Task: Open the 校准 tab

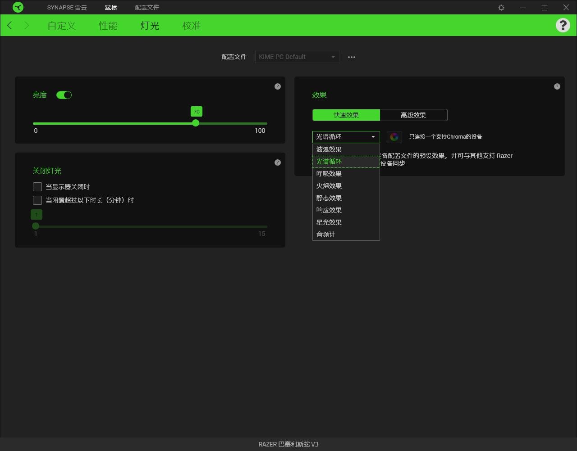Action: 192,26
